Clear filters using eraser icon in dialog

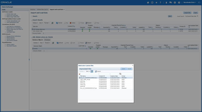pos(80,74)
